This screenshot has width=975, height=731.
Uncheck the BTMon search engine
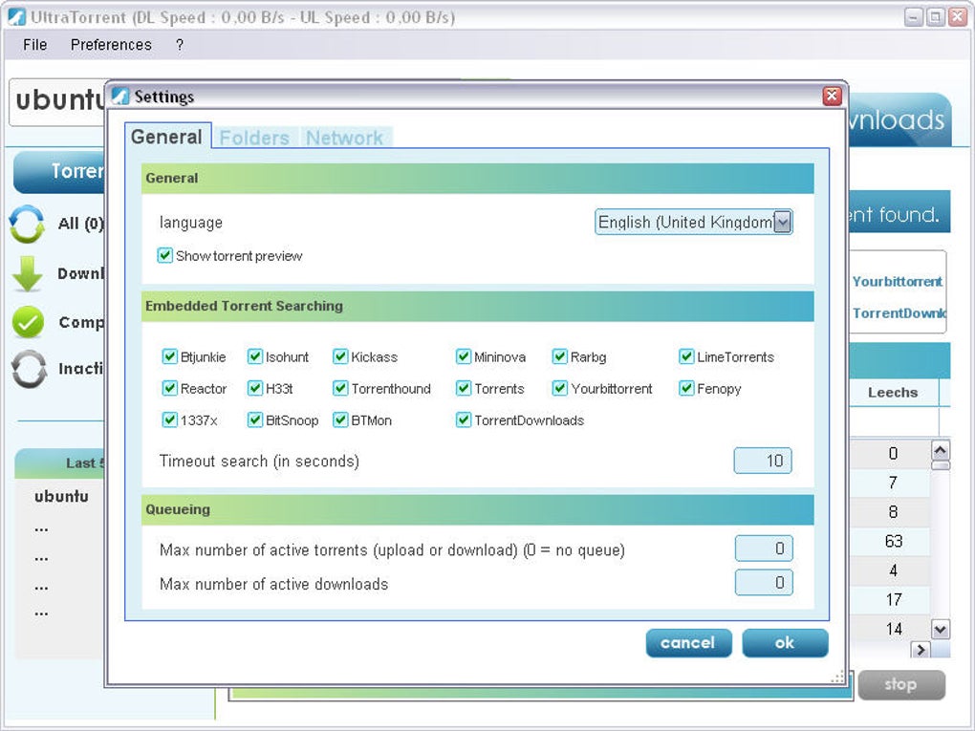coord(340,420)
